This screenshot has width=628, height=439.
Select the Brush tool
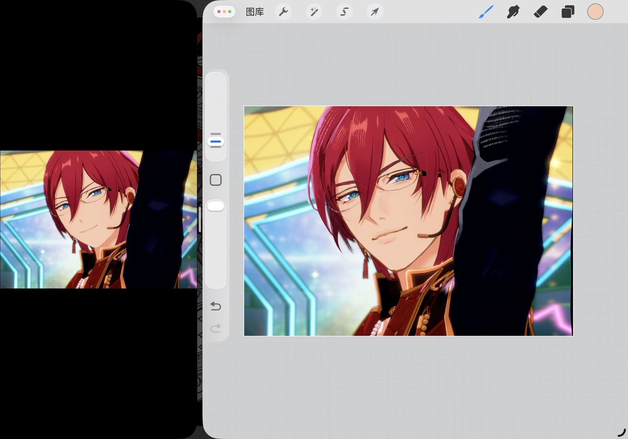(x=486, y=12)
